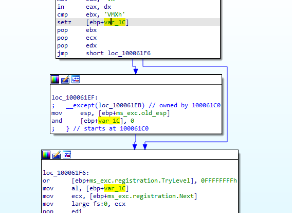Click the edit pencil icon on loc_100061EF block
This screenshot has height=213, width=292.
pyautogui.click(x=65, y=79)
